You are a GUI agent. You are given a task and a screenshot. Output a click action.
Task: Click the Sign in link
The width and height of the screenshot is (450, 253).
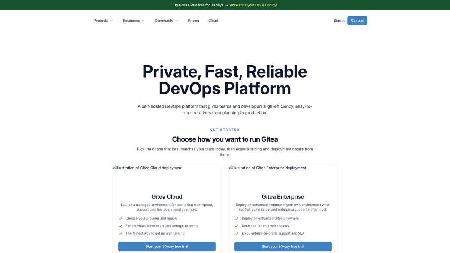click(x=339, y=21)
